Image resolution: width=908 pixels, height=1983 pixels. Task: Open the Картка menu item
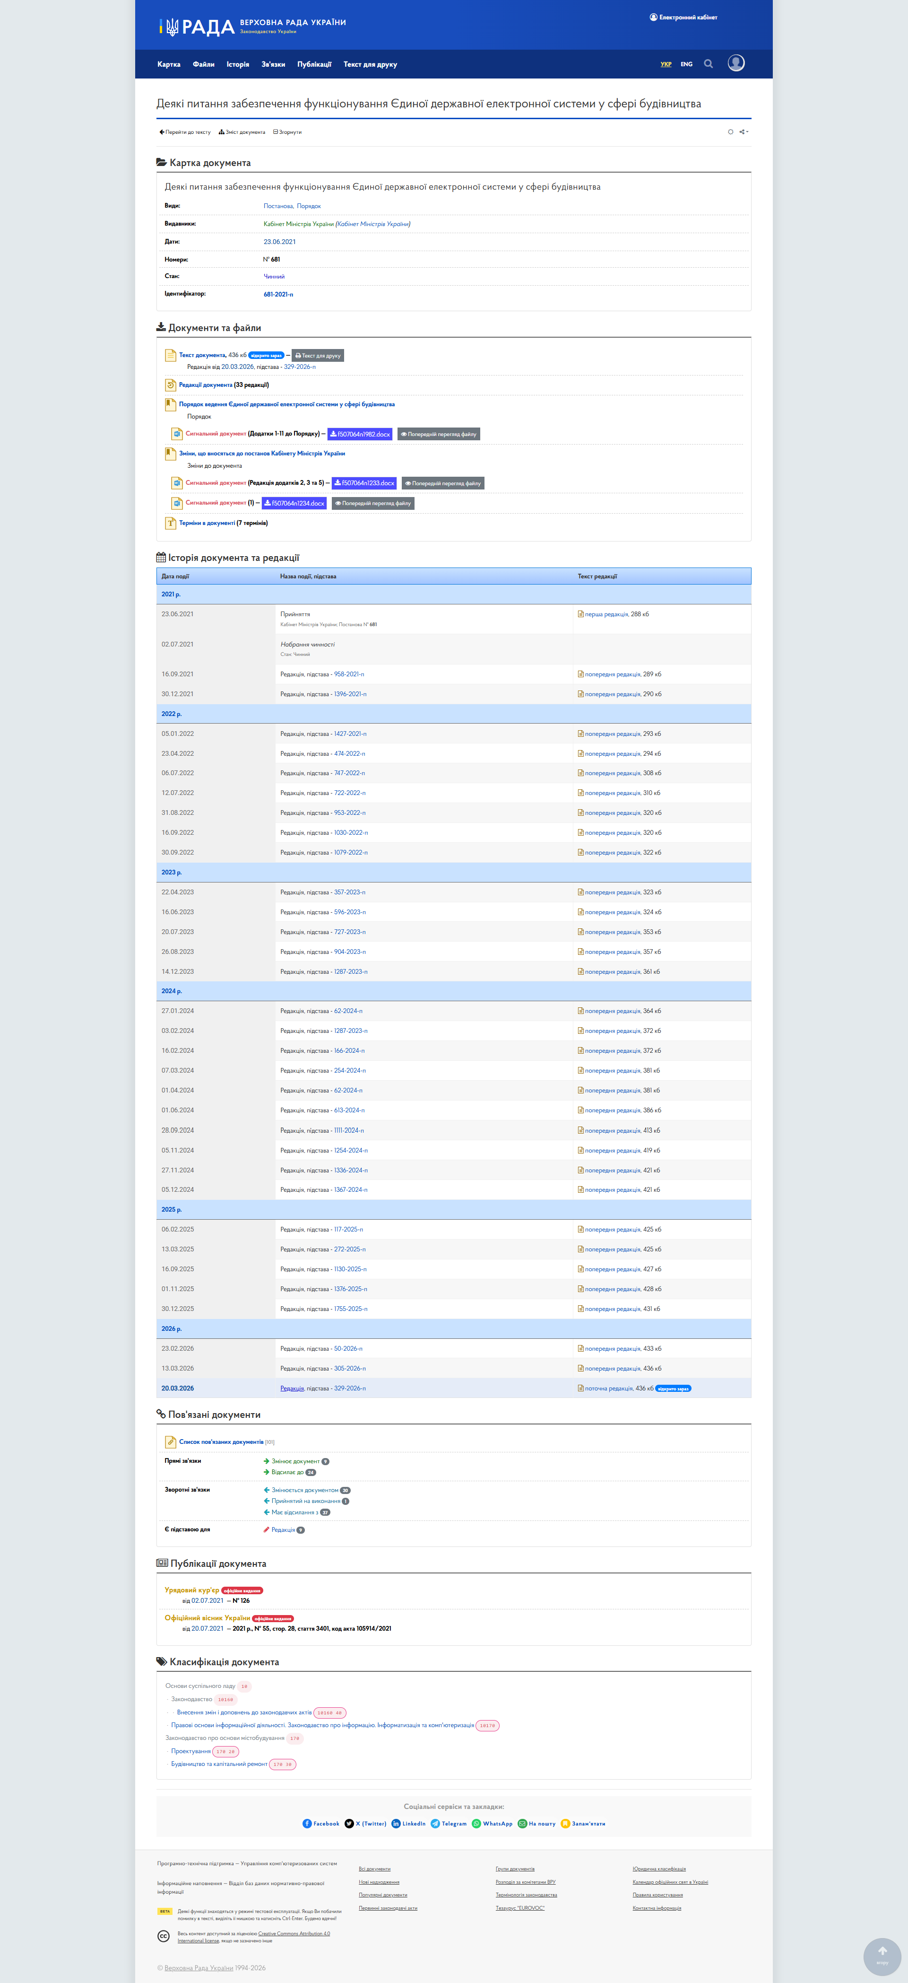point(169,65)
